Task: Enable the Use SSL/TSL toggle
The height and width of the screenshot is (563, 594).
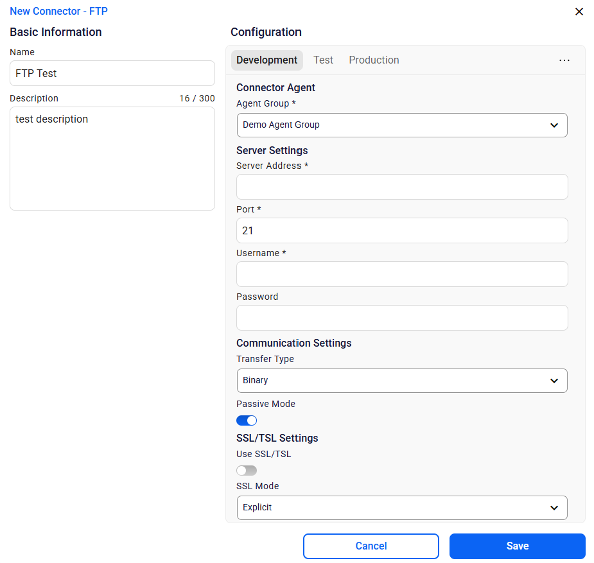Action: [x=247, y=471]
